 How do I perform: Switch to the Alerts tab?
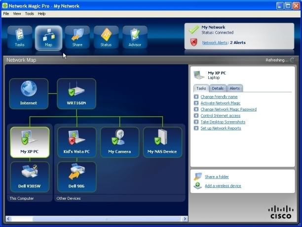click(x=235, y=89)
